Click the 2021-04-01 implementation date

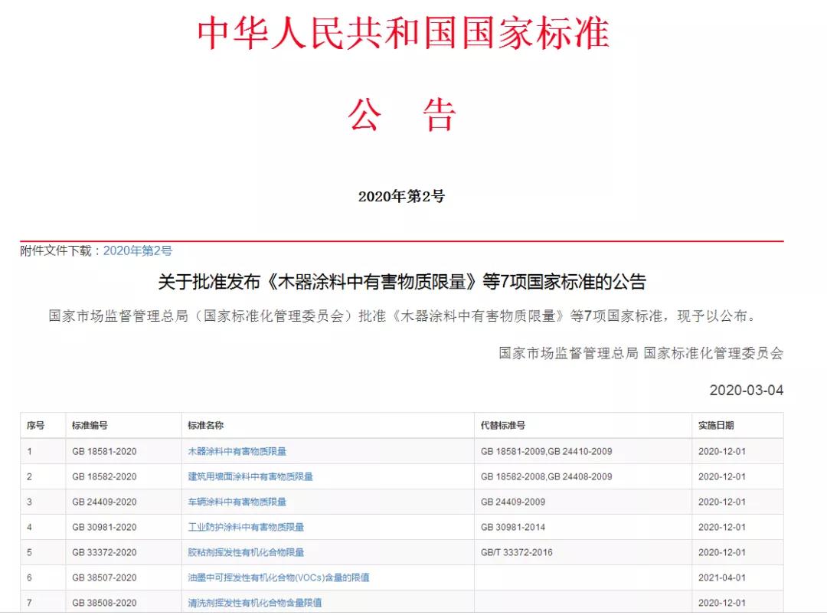point(722,578)
